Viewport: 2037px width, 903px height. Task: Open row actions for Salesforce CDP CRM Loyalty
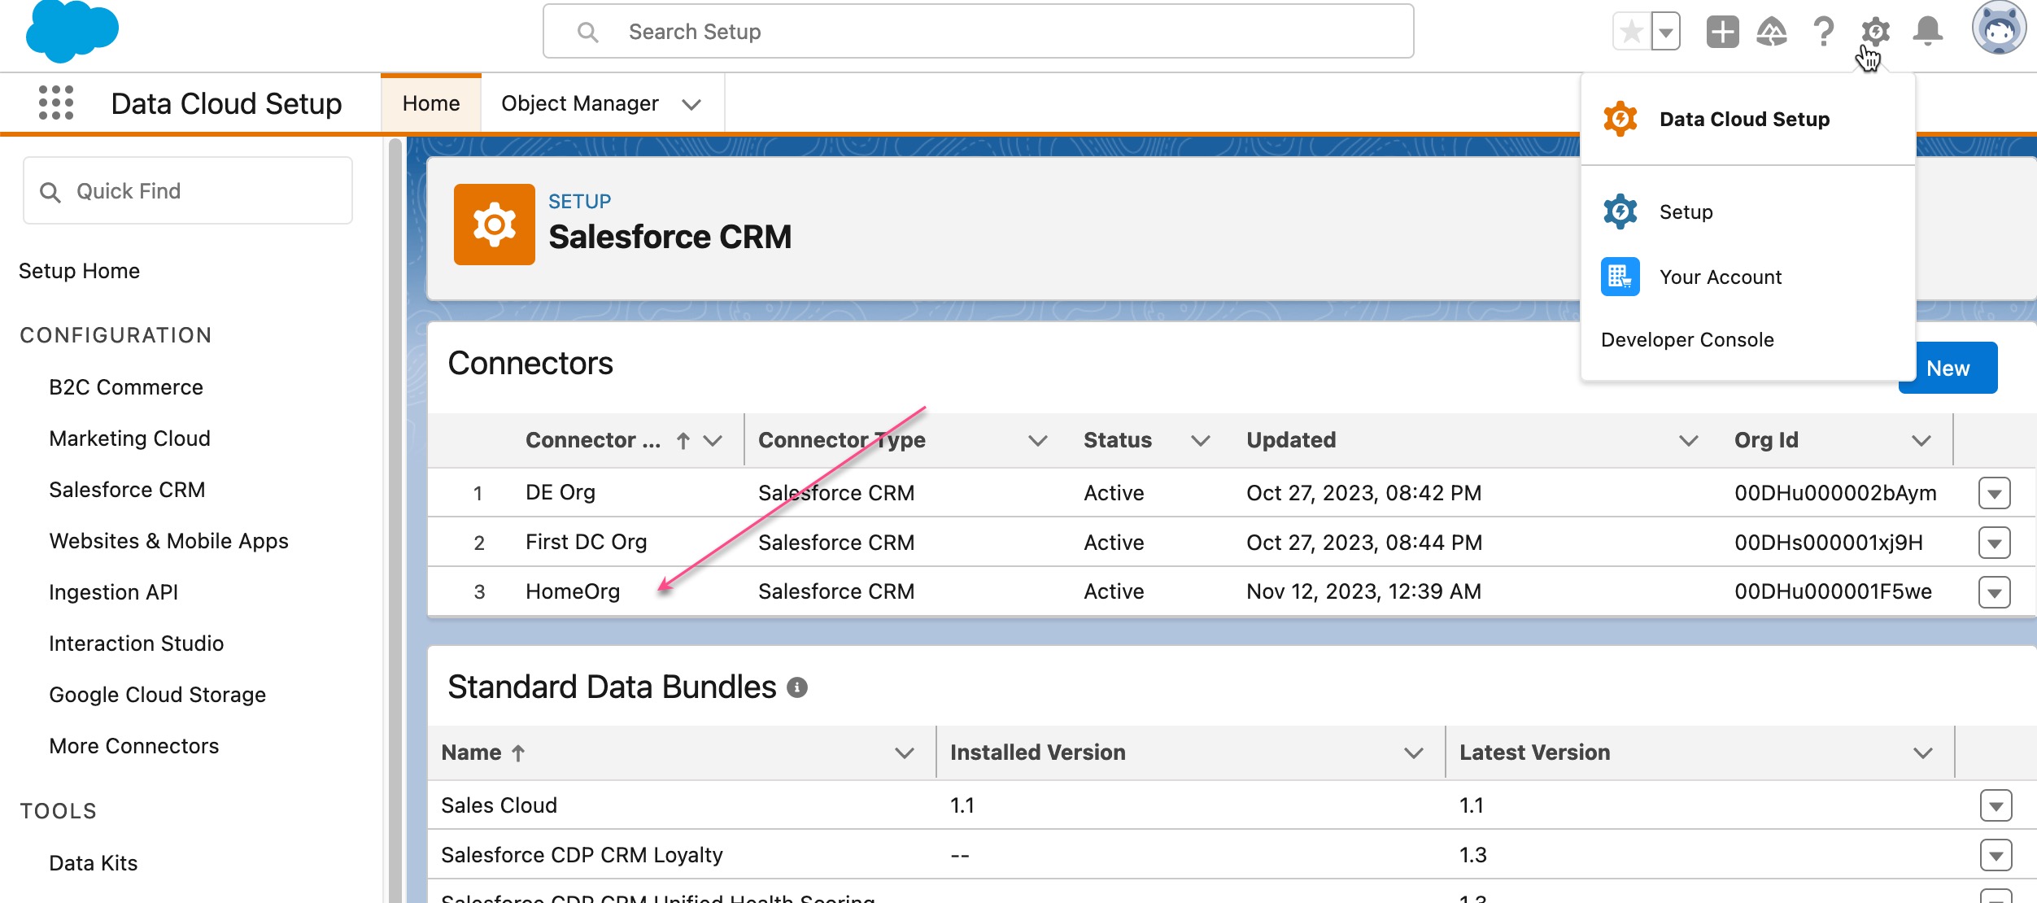click(1996, 855)
